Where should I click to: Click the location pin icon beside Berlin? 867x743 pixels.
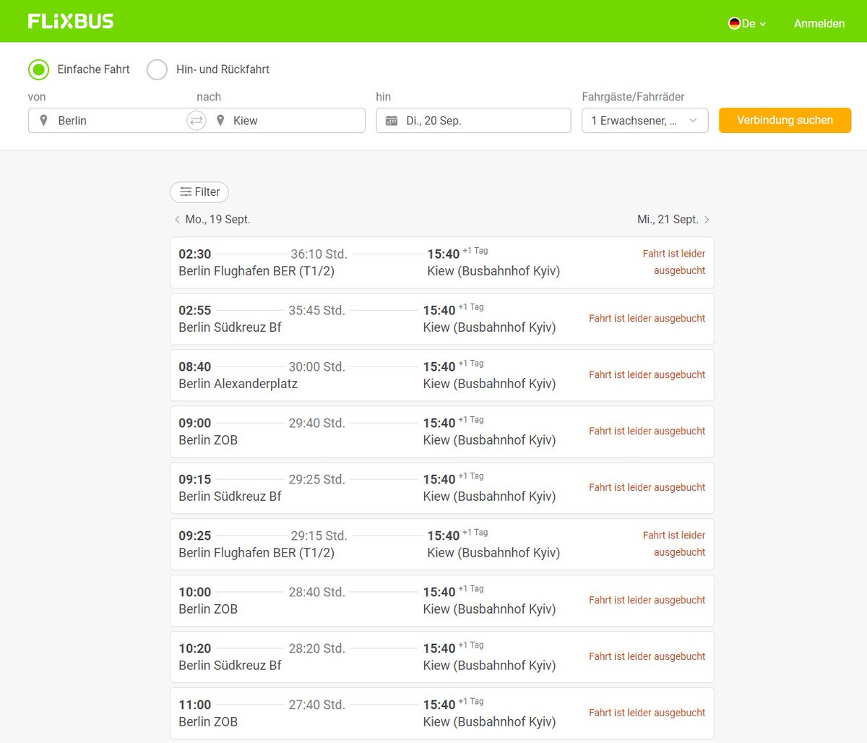[x=43, y=120]
